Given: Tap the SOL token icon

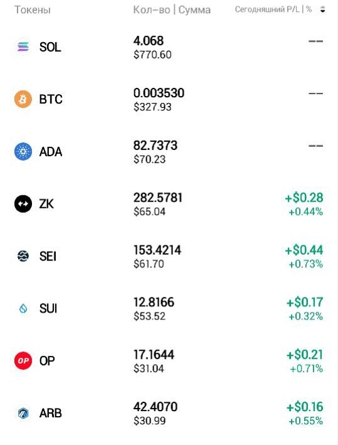Looking at the screenshot, I should (x=23, y=46).
